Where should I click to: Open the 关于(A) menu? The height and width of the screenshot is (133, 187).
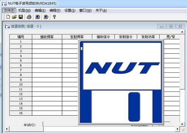point(101,11)
